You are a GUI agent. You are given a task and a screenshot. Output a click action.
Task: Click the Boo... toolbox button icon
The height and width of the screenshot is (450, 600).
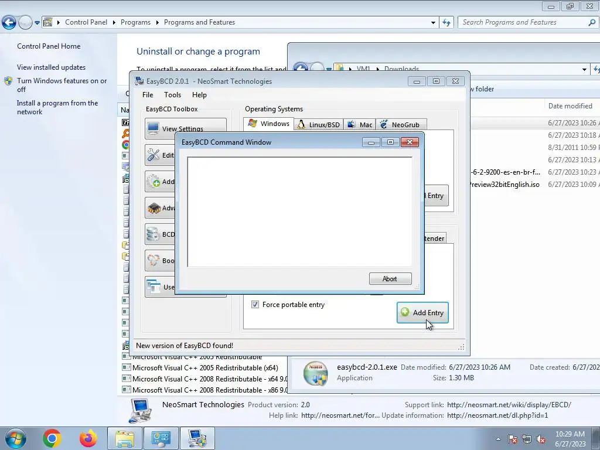pyautogui.click(x=154, y=261)
